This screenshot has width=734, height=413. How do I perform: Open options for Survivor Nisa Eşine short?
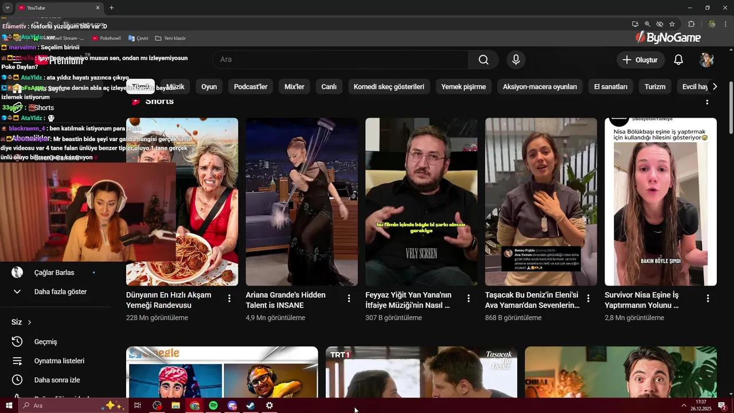pos(708,298)
